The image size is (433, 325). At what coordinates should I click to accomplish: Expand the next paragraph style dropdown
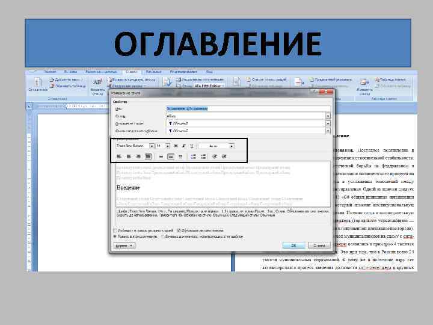coord(328,131)
